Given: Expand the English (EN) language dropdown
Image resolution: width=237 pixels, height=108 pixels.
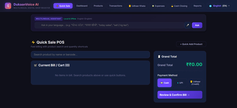Looking at the screenshot, I should (219, 6).
